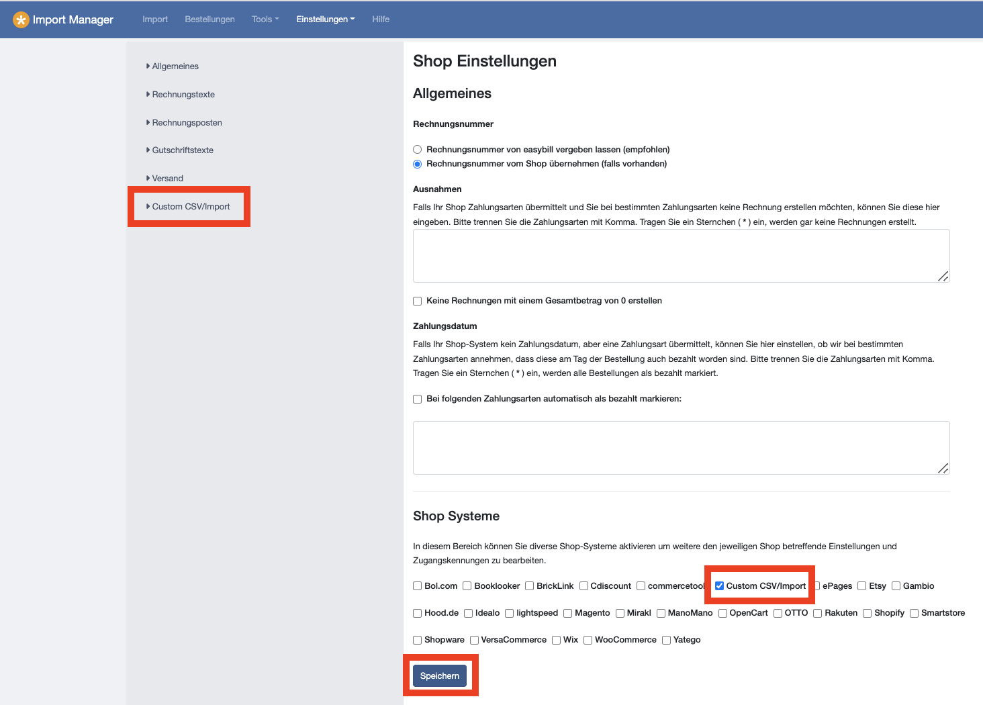Enable the Mirakl shop system
This screenshot has width=983, height=705.
pos(620,613)
